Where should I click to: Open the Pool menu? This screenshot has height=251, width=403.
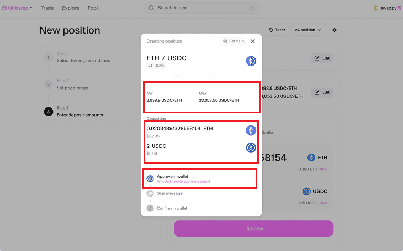(92, 8)
